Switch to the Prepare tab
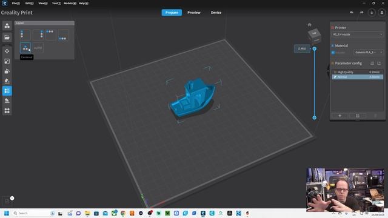 [172, 12]
